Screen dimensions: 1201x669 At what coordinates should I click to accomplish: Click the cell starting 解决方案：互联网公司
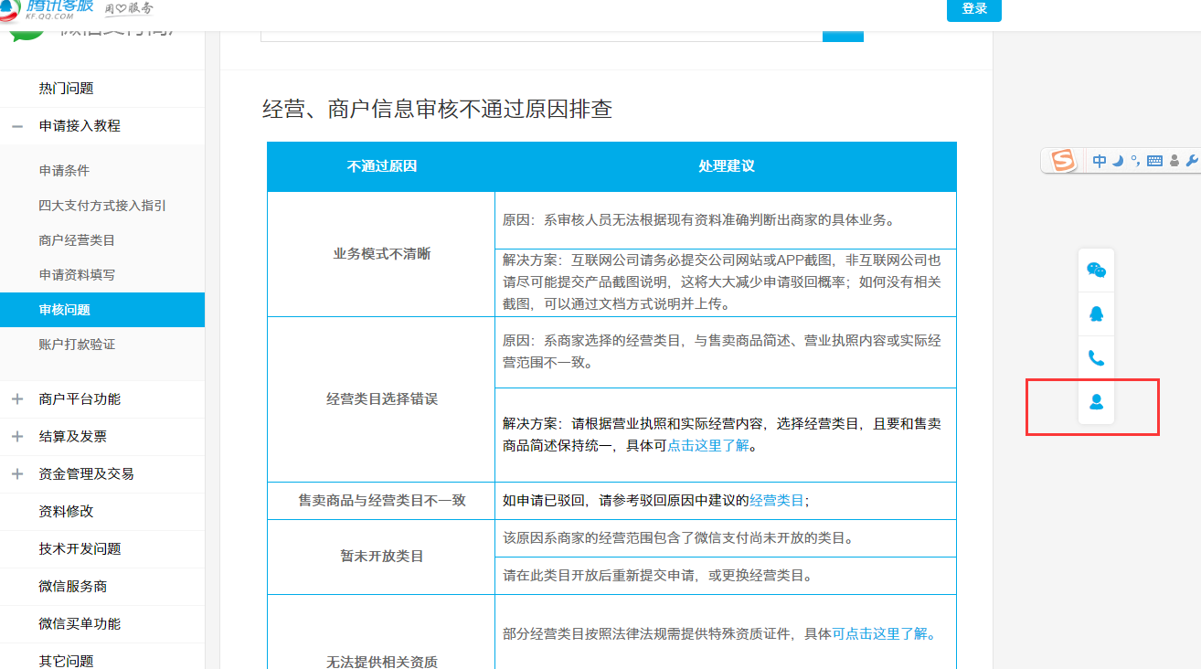coord(726,282)
